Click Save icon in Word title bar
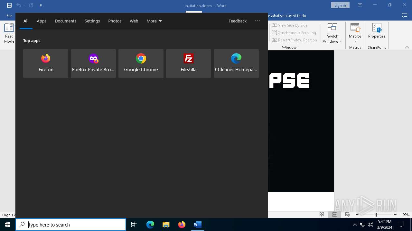Viewport: 412px width, 231px height. (9, 5)
